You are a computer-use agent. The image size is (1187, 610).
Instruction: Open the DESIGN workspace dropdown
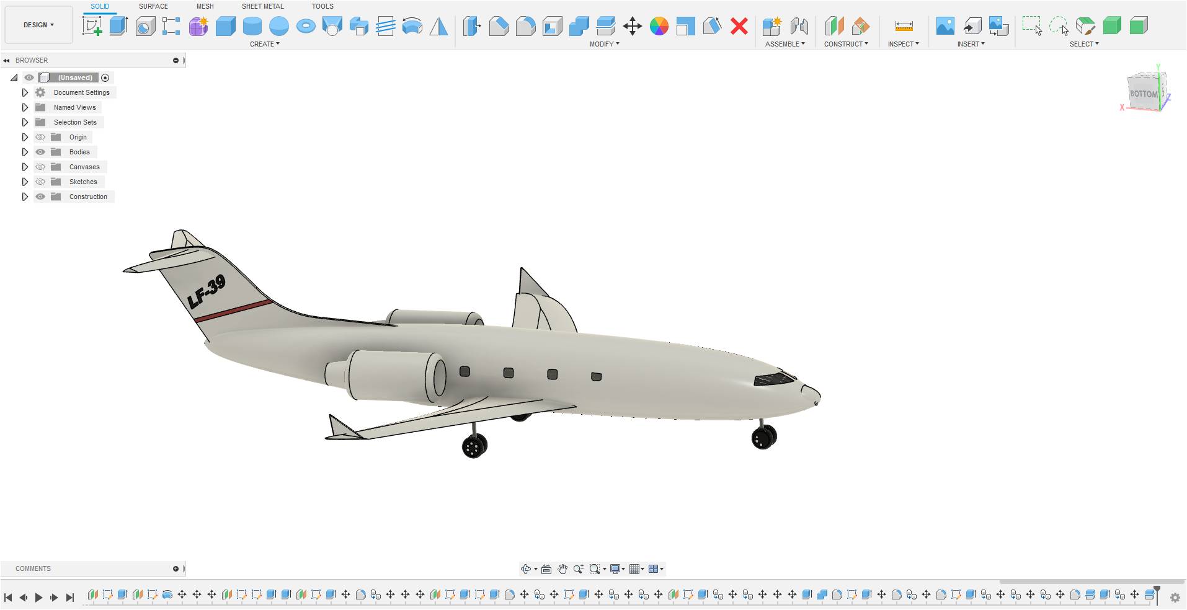(38, 25)
